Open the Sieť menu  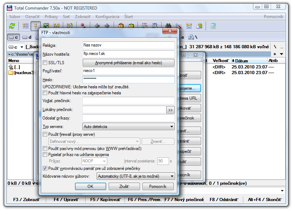[x=66, y=17]
